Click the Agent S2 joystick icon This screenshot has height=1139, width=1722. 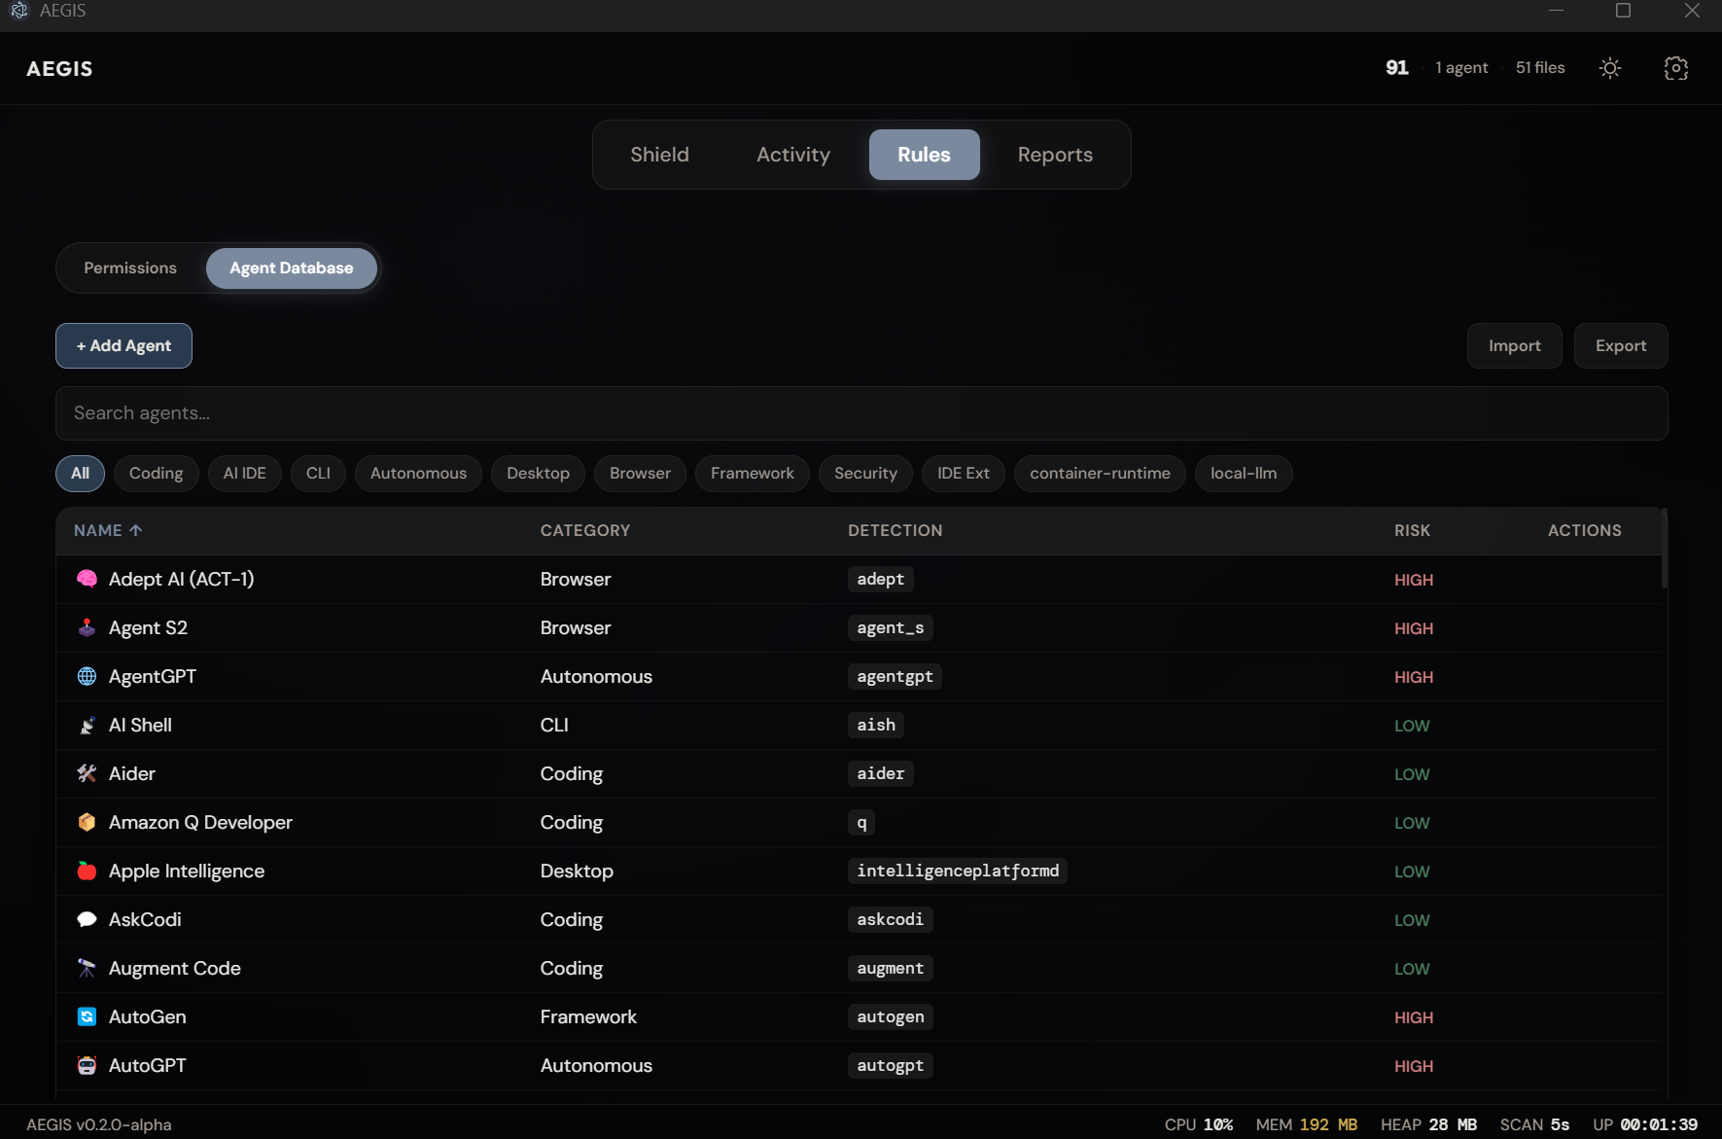87,627
